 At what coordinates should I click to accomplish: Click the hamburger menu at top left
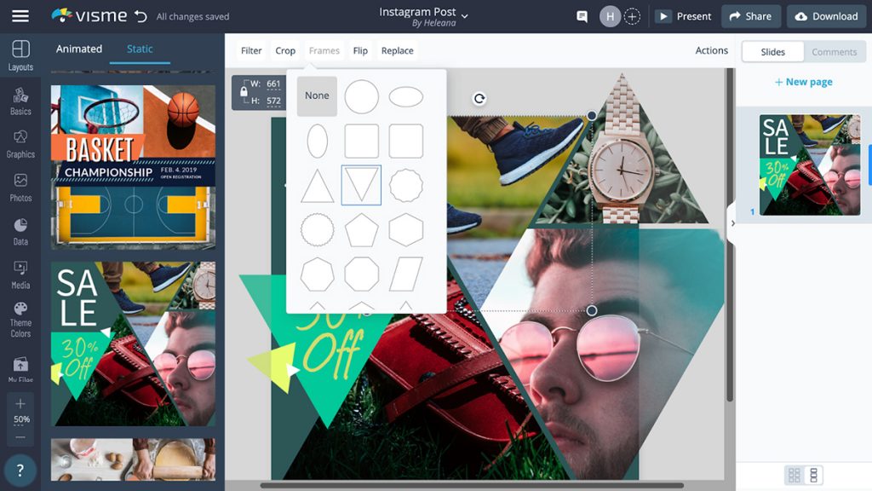click(x=20, y=15)
